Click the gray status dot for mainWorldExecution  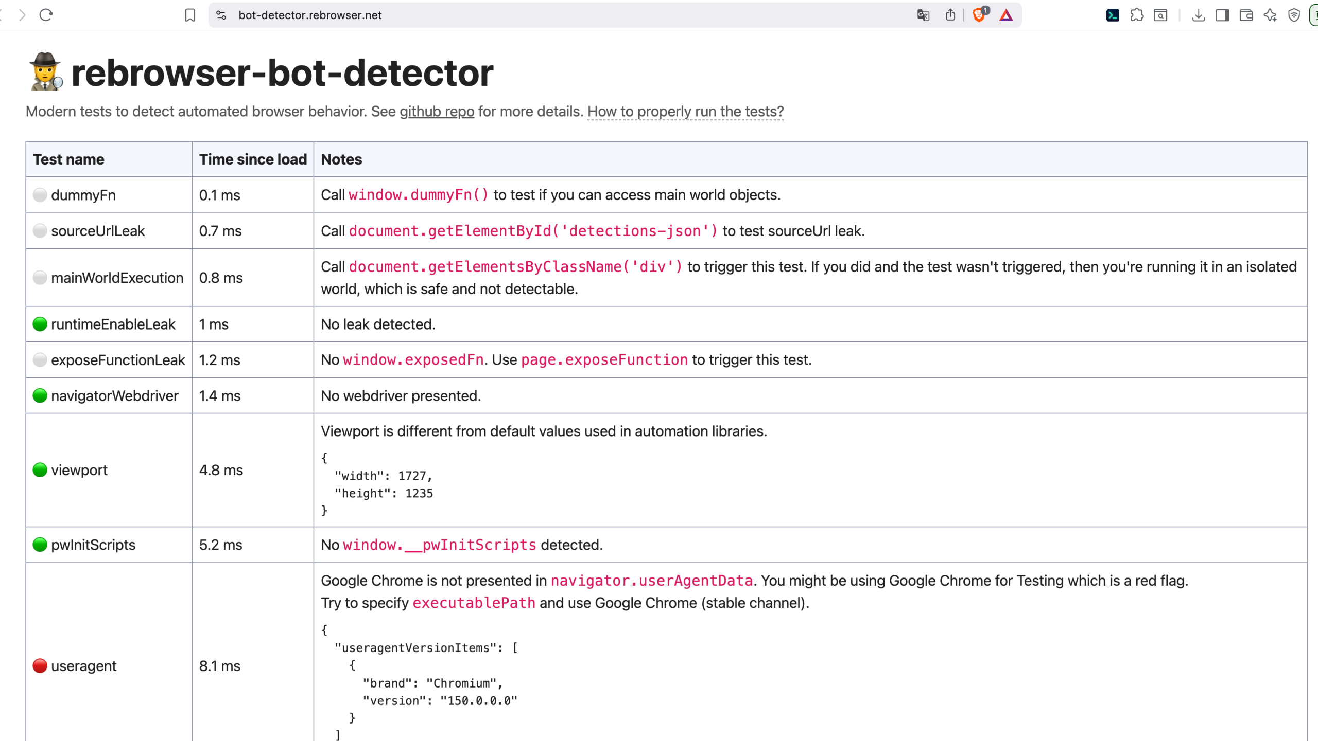40,278
